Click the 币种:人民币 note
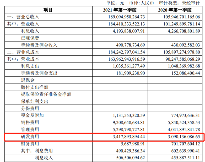 click(142, 3)
